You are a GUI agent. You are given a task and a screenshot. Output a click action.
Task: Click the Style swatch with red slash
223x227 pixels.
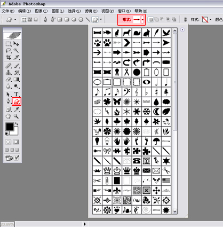point(205,20)
